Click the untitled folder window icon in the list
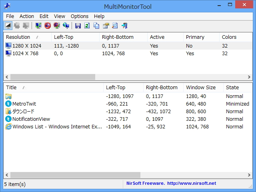The image size is (256, 192). pyautogui.click(x=8, y=96)
